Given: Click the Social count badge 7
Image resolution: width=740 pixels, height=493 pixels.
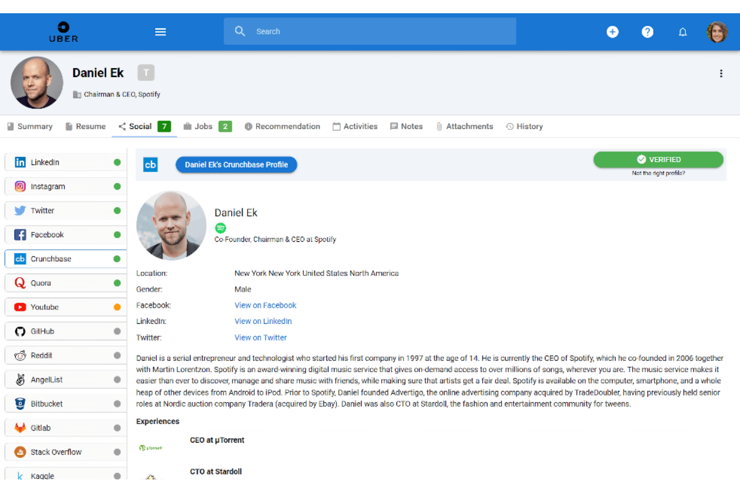Looking at the screenshot, I should point(164,126).
